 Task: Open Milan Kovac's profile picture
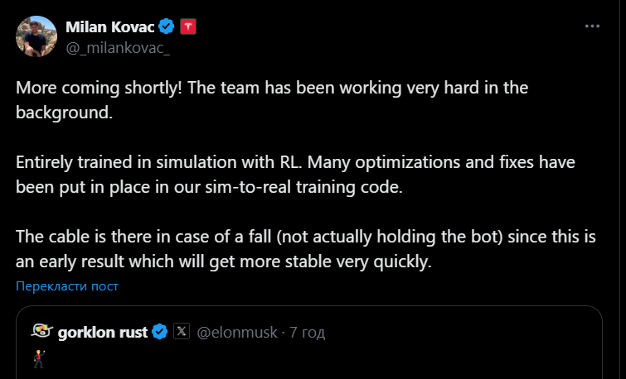(x=36, y=36)
